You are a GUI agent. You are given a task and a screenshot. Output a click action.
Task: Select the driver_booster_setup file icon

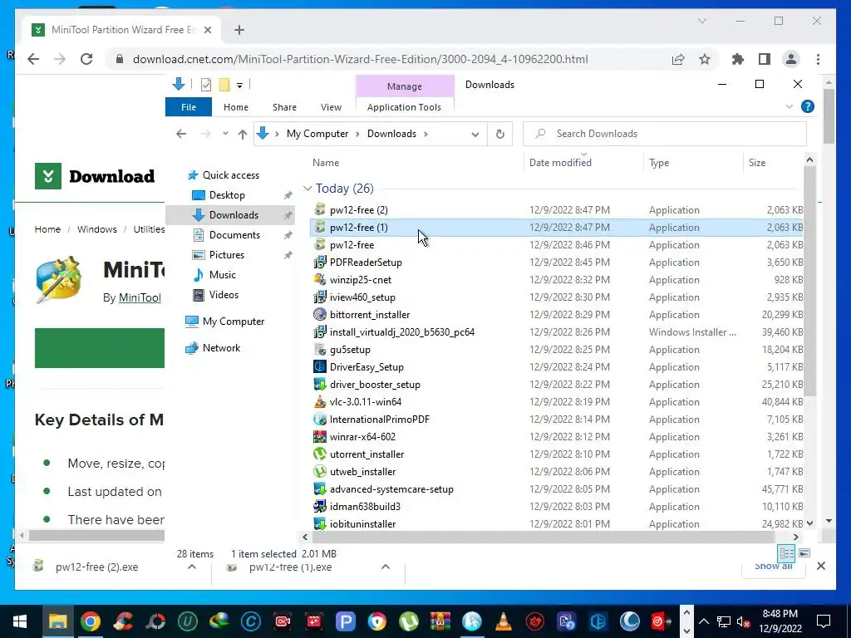pyautogui.click(x=320, y=384)
